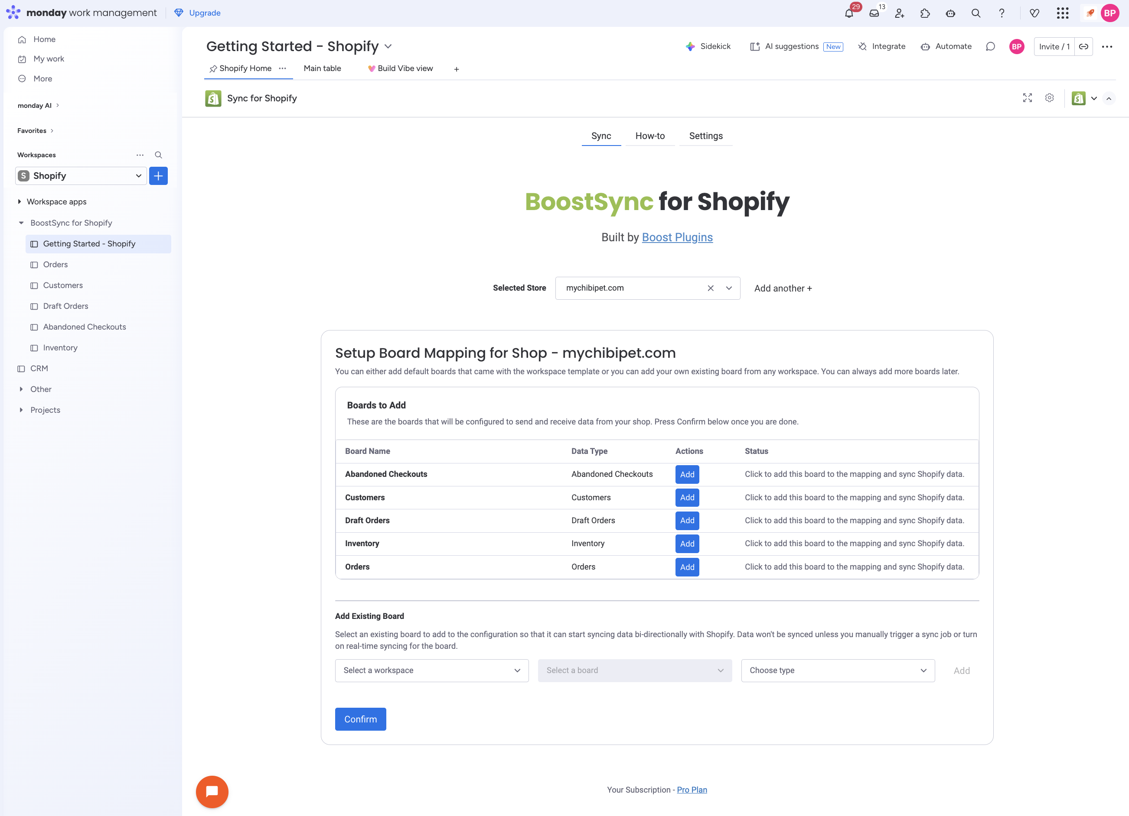Screen dimensions: 1129x816
Task: Expand the Projects folder
Action: 21,410
